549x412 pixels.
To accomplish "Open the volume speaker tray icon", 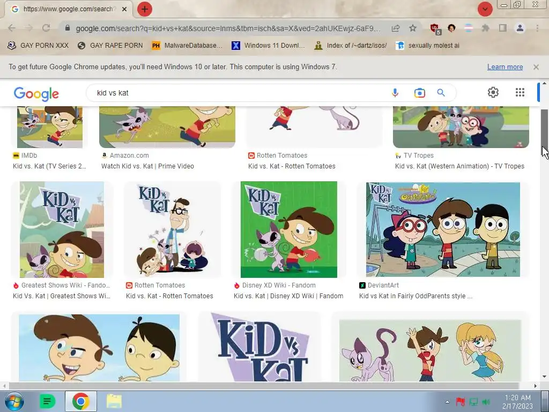I will [486, 402].
